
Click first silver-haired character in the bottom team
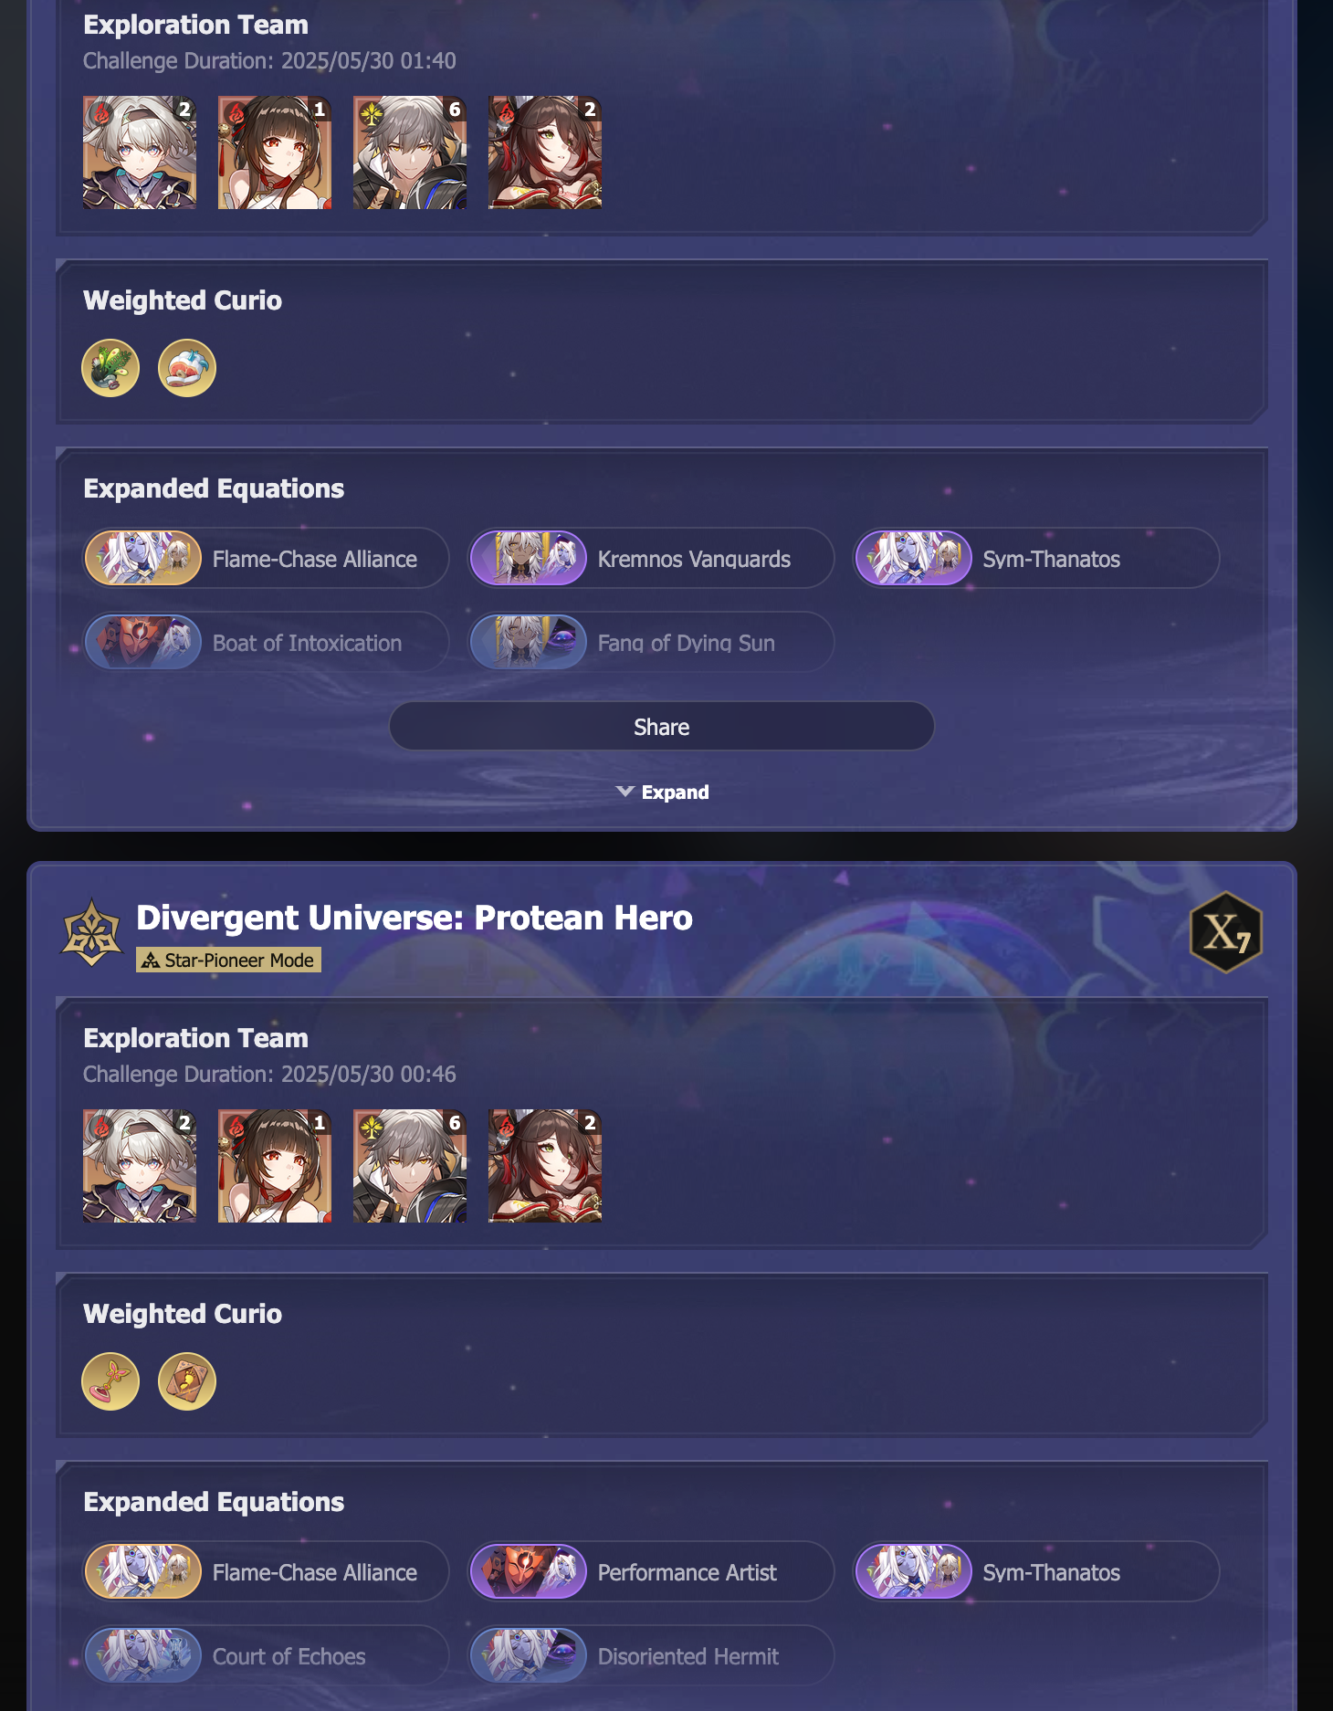pos(140,1166)
